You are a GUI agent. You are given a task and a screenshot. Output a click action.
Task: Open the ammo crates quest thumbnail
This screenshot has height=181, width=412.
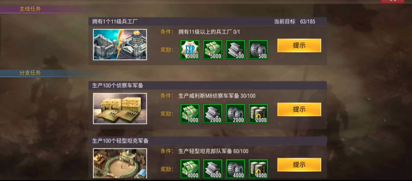[x=120, y=108]
